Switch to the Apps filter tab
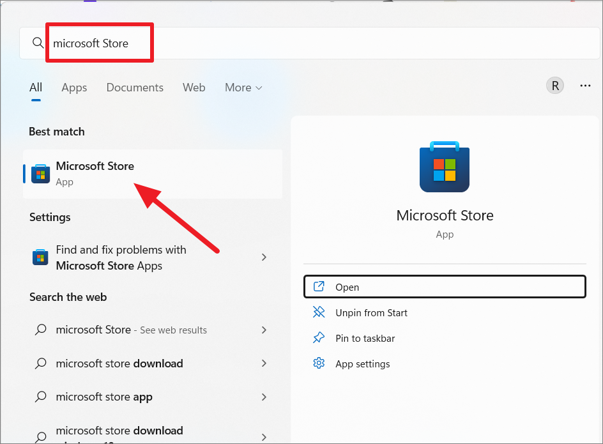Screen dimensions: 603x444 74,88
